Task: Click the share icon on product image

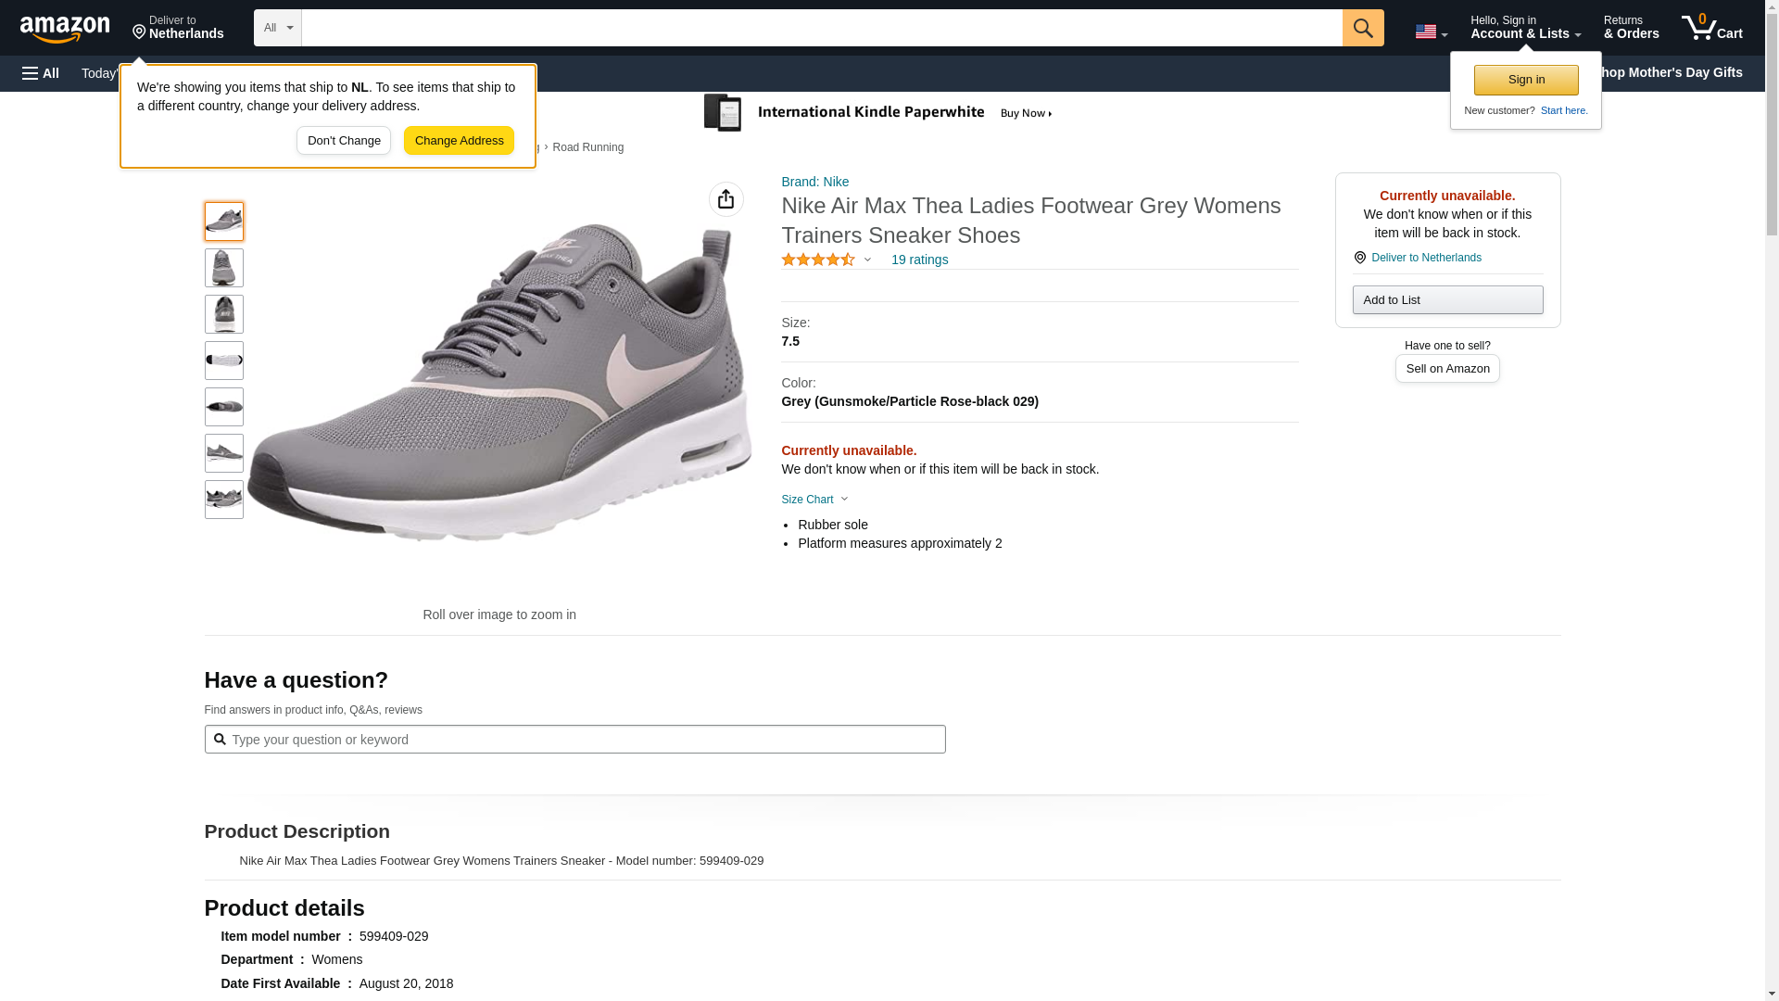Action: [x=725, y=199]
